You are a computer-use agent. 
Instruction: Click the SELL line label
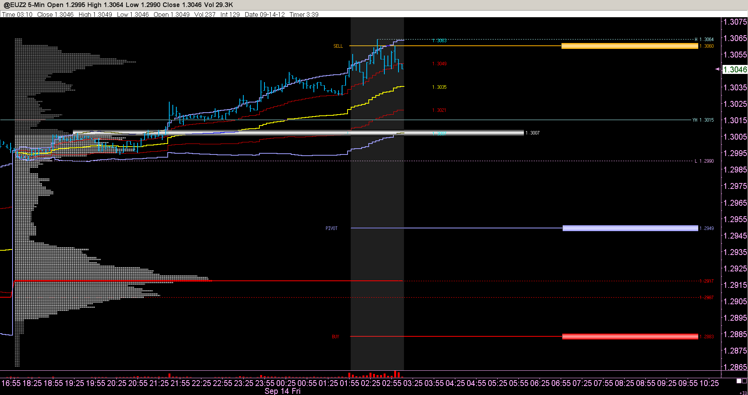pyautogui.click(x=338, y=46)
